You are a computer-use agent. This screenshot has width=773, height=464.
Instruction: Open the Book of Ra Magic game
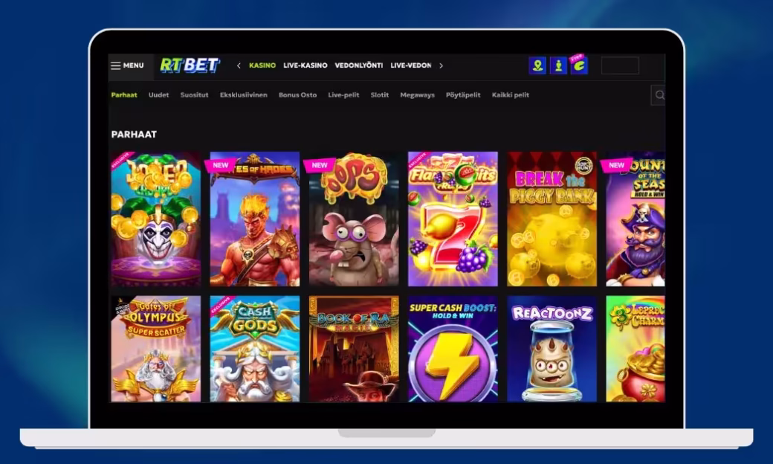coord(354,349)
